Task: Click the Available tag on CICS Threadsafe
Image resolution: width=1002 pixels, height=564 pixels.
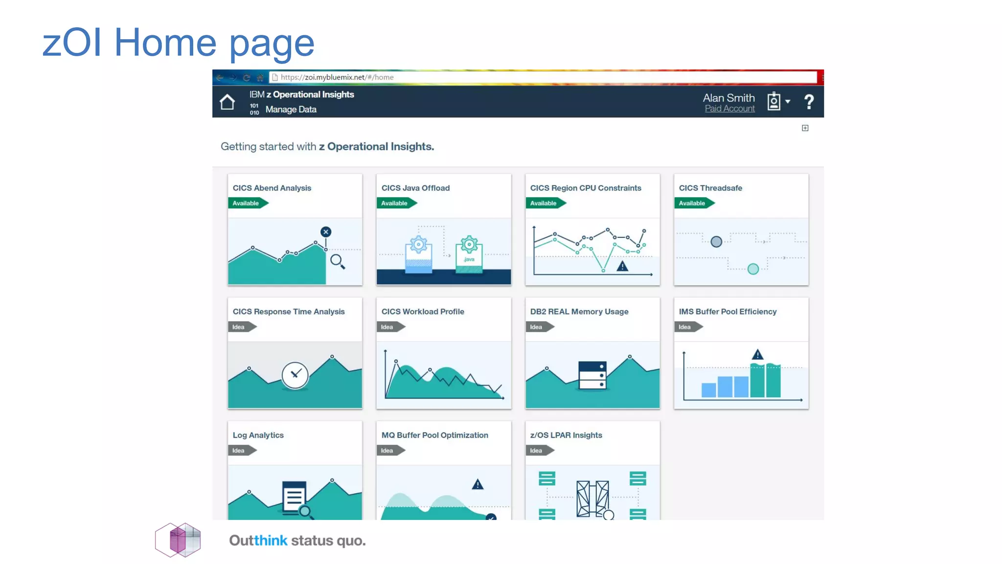Action: point(692,203)
